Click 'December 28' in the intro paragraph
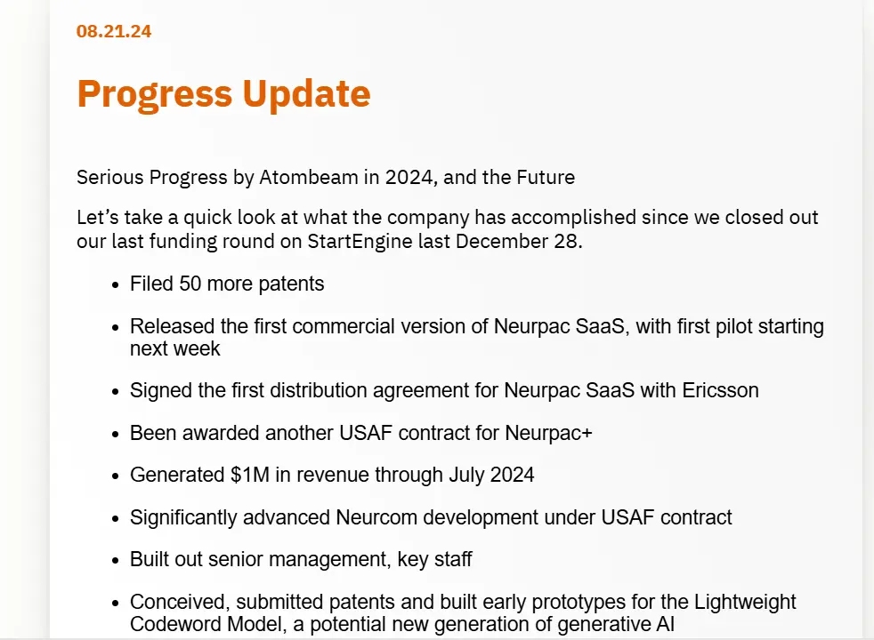The width and height of the screenshot is (874, 640). point(517,241)
